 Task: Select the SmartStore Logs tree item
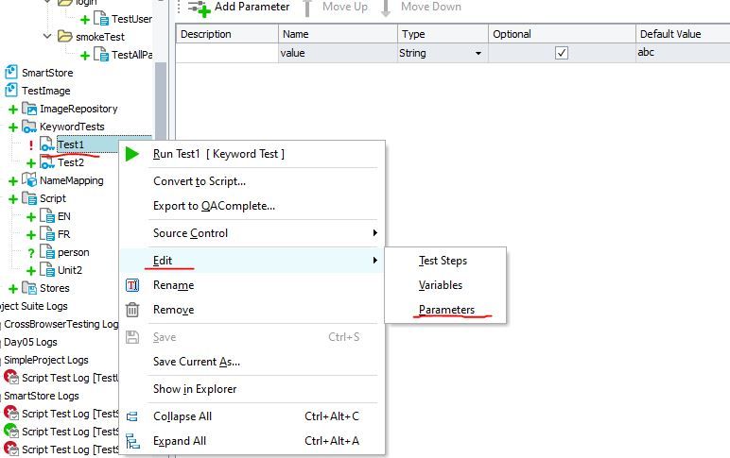point(41,397)
